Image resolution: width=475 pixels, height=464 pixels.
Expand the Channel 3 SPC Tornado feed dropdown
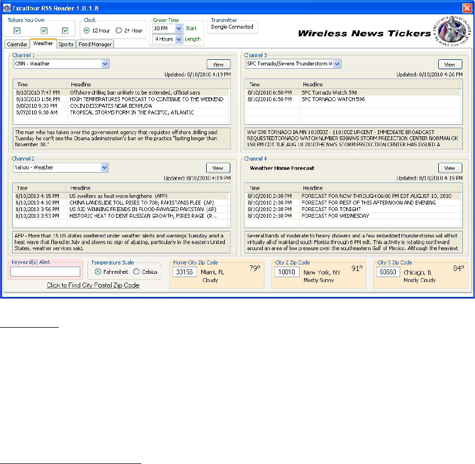coord(337,64)
